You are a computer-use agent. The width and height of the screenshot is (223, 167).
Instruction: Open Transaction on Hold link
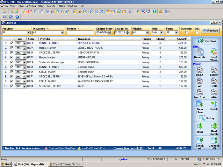129,148
